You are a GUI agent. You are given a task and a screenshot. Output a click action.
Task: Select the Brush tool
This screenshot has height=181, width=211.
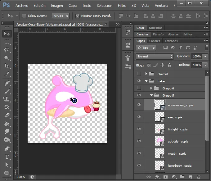[7, 91]
